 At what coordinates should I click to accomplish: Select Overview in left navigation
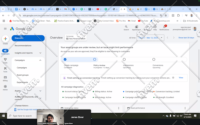click(28, 38)
